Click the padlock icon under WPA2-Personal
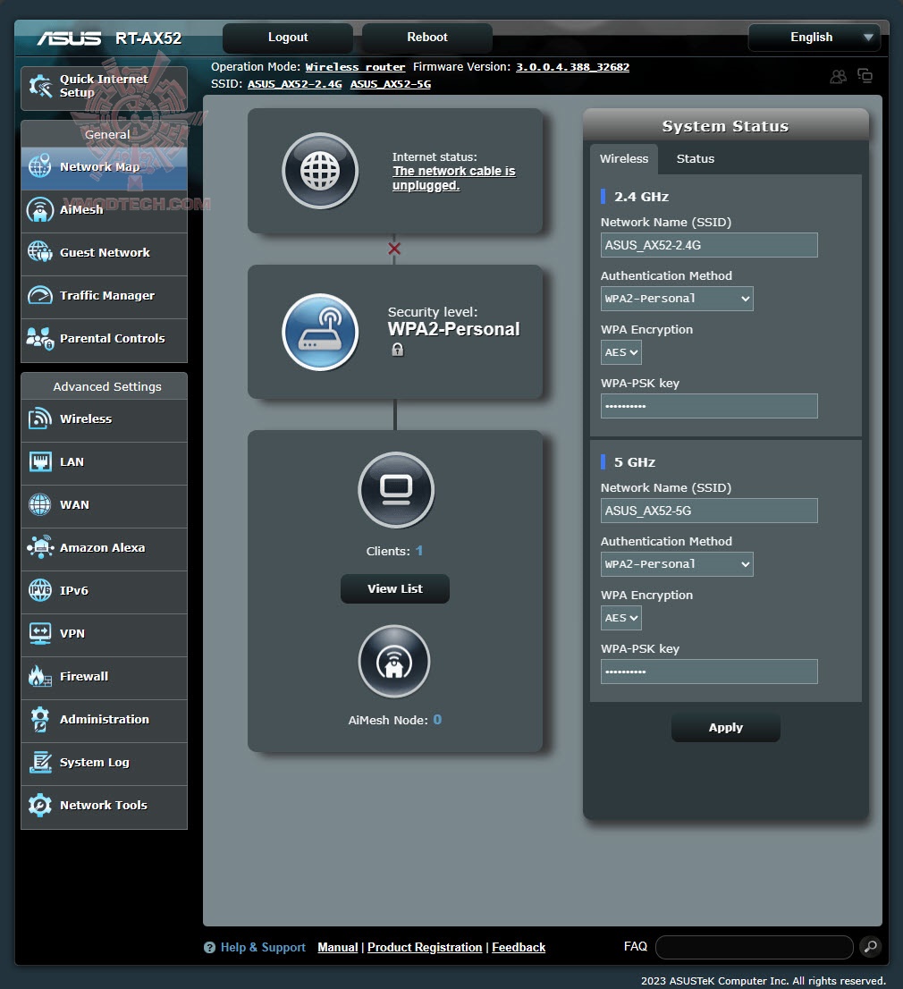Screen dimensions: 903x989 point(397,350)
